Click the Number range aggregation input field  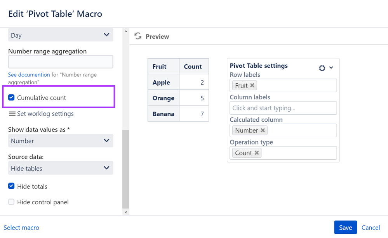61,62
